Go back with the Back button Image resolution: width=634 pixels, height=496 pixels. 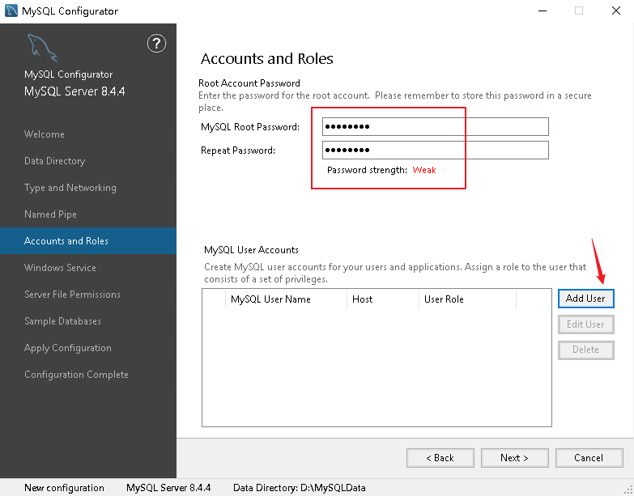pos(440,458)
